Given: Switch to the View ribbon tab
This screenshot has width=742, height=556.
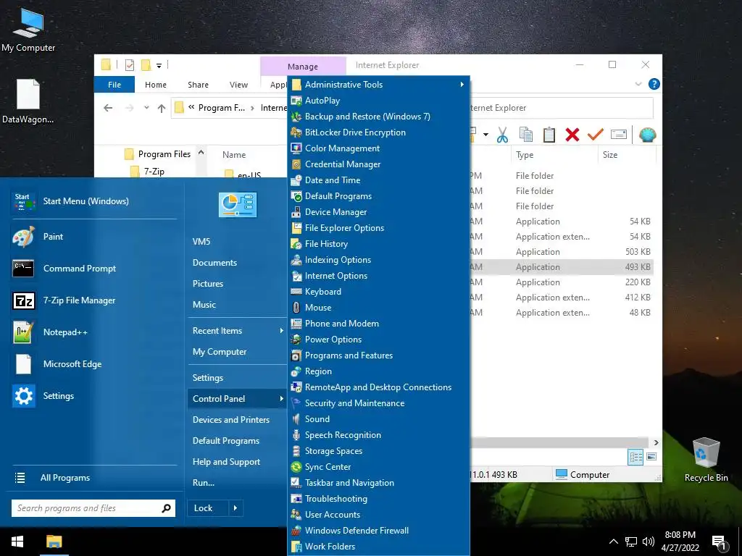Looking at the screenshot, I should [x=238, y=85].
